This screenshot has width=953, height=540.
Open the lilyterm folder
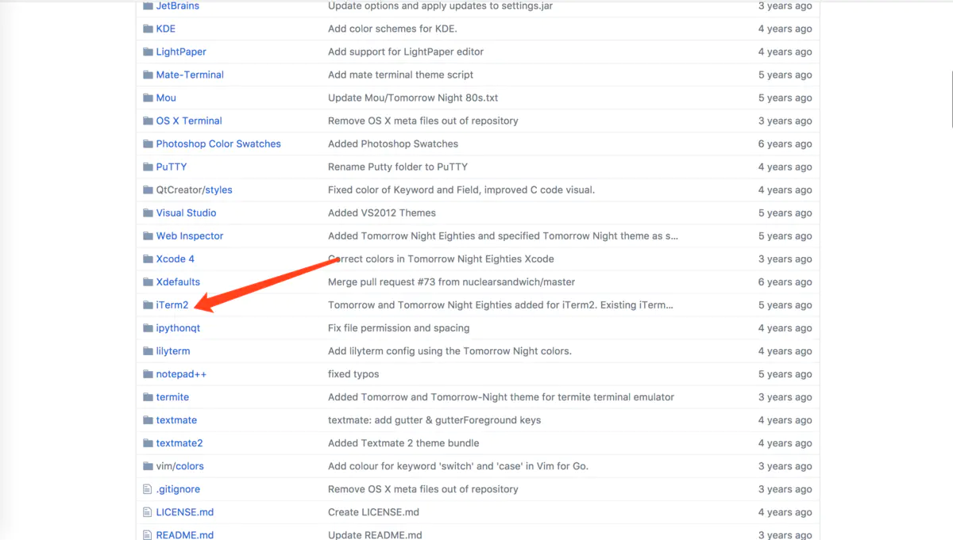click(173, 350)
